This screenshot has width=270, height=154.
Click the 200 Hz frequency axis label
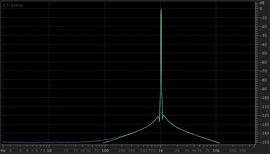click(x=122, y=151)
